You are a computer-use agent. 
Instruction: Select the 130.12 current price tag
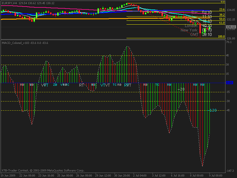point(231,27)
